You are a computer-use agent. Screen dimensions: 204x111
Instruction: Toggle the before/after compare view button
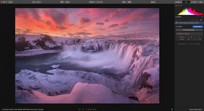[x=129, y=2]
